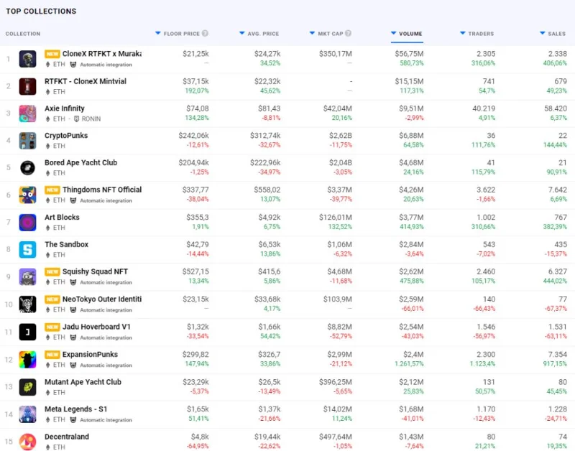575x451 pixels.
Task: Open the Thingdoms NFT Official link
Action: click(x=102, y=190)
